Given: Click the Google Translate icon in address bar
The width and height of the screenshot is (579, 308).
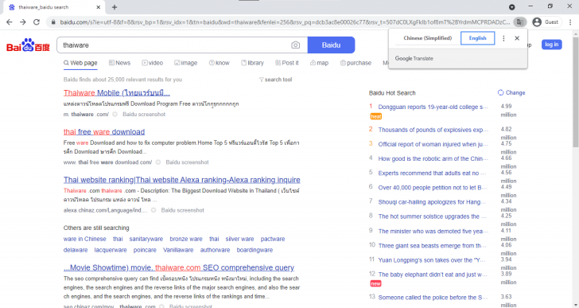Looking at the screenshot, I should click(x=519, y=22).
